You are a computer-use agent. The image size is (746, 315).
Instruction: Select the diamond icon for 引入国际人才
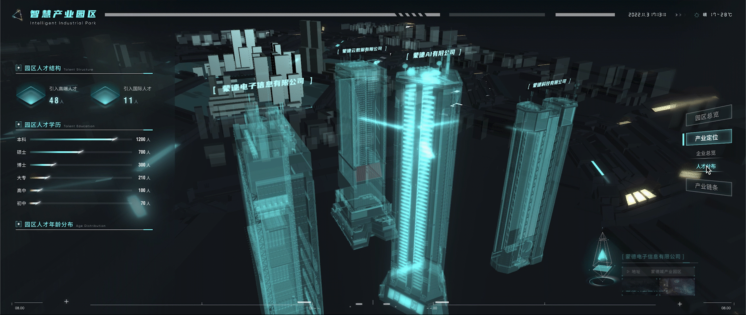coord(105,95)
